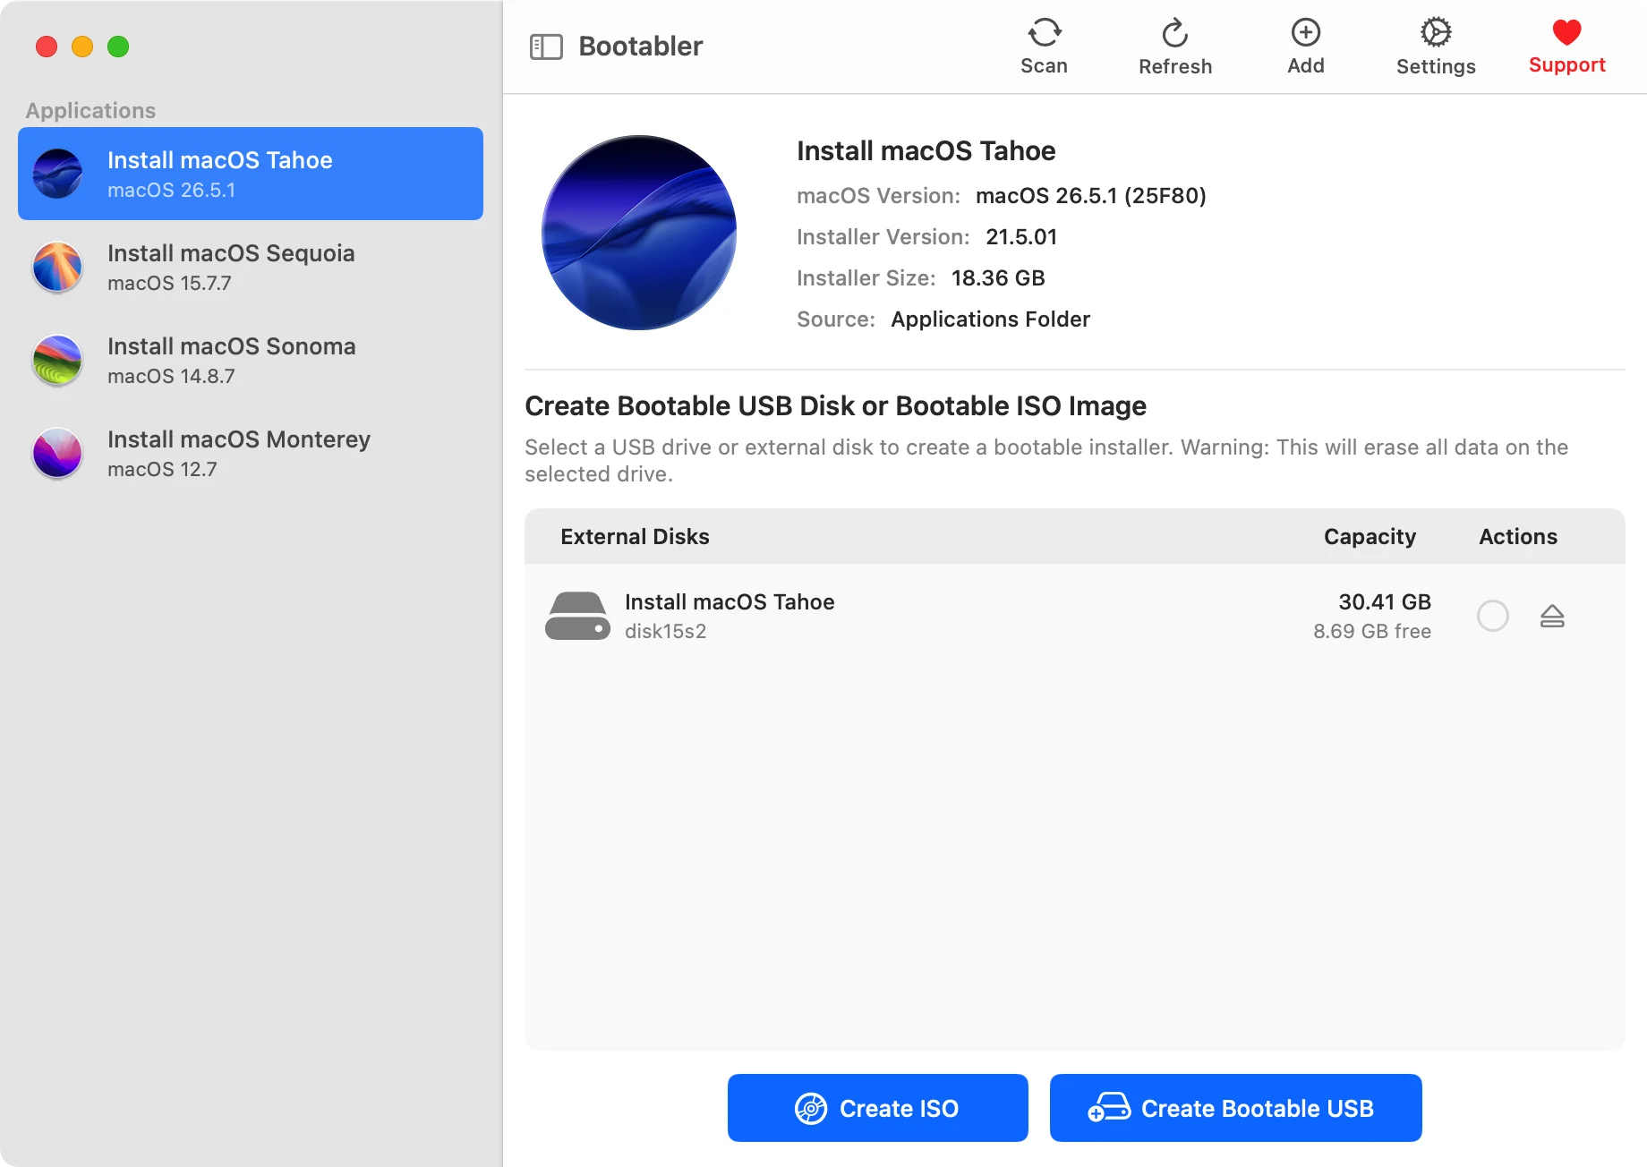This screenshot has width=1647, height=1167.
Task: Click the green zoom window button
Action: (x=118, y=47)
